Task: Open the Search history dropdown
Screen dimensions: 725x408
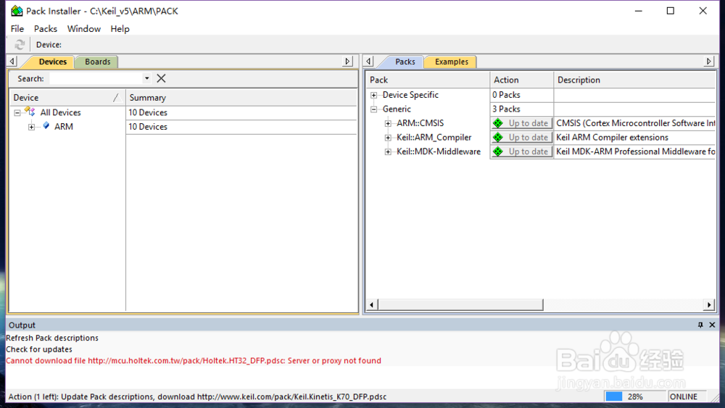Action: click(146, 78)
